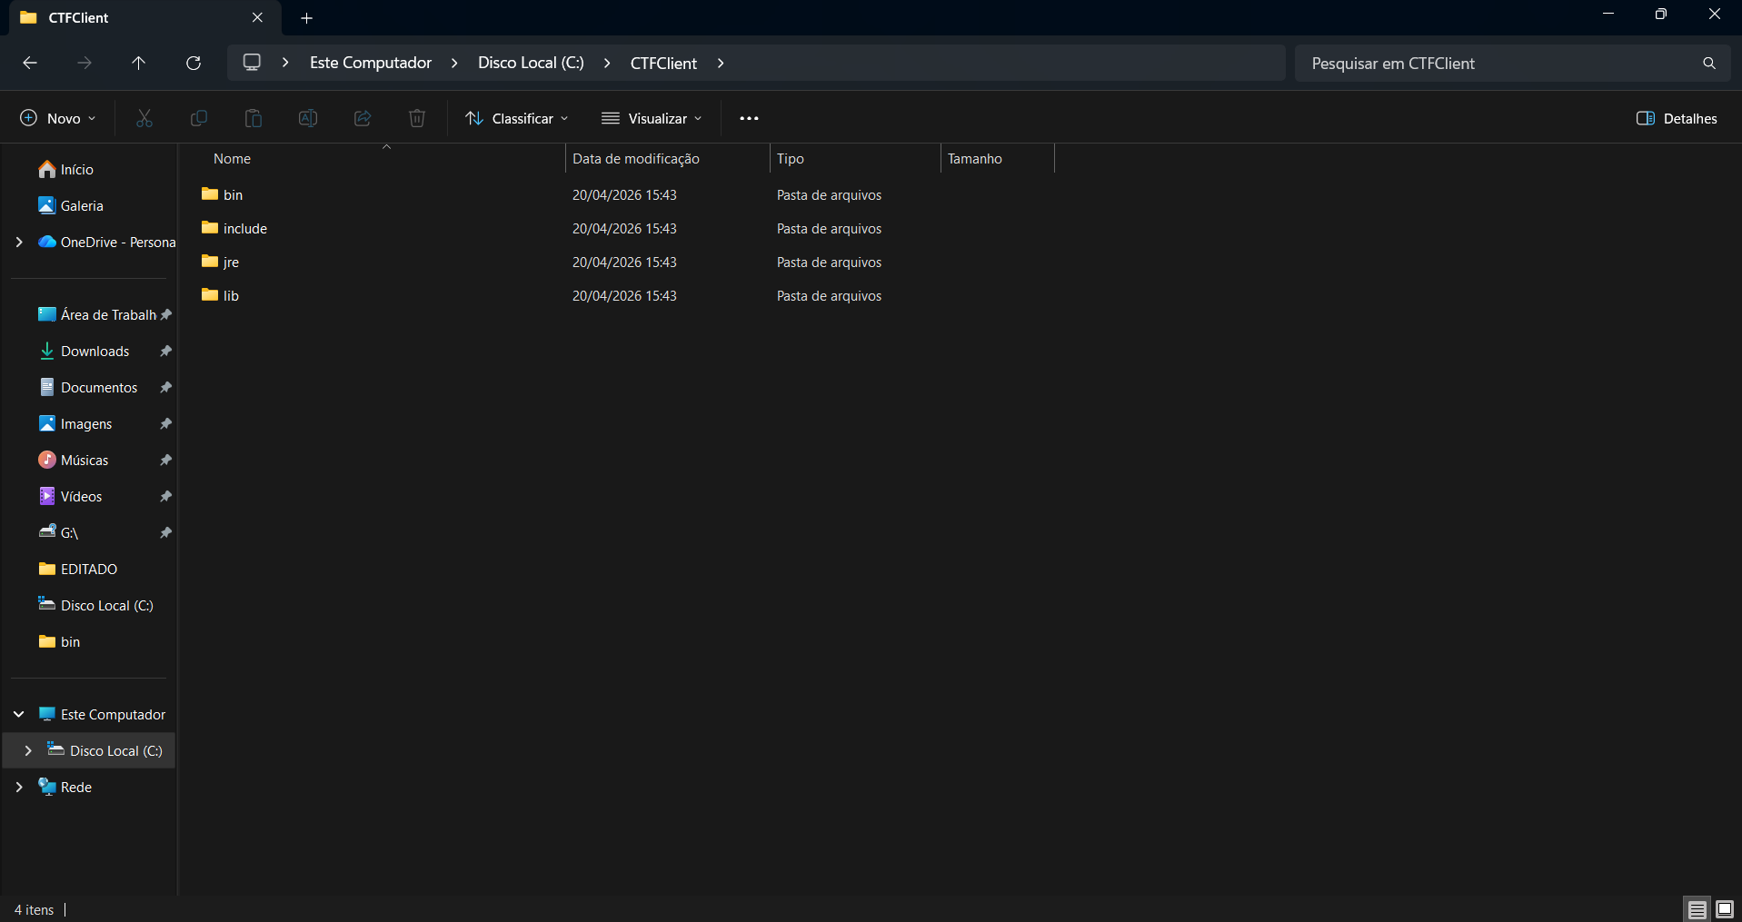Select Downloads in the sidebar
The width and height of the screenshot is (1742, 922).
click(x=95, y=351)
